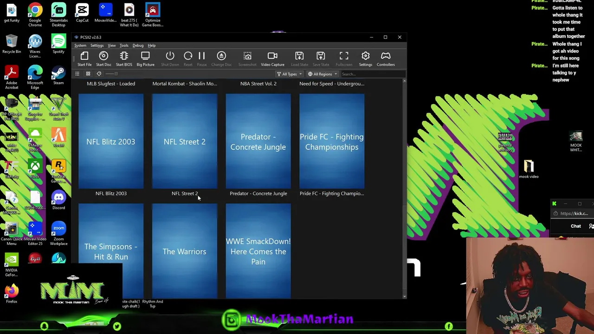Select the Pride FC Fighting Championships cover
This screenshot has height=334, width=594.
[x=332, y=141]
